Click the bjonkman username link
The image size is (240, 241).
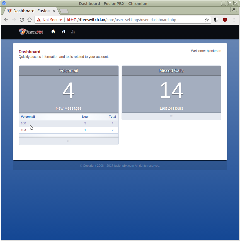[x=214, y=51]
